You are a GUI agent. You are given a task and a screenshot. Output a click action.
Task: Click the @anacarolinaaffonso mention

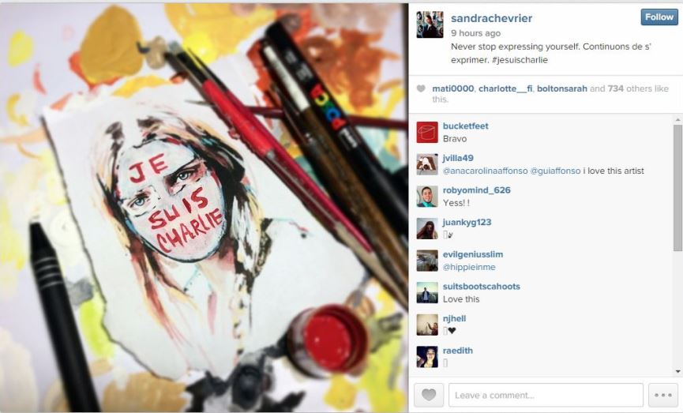tap(485, 171)
